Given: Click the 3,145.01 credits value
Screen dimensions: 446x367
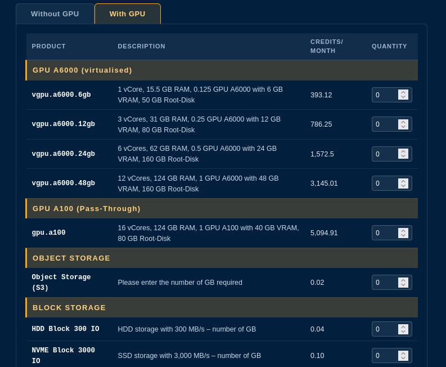Looking at the screenshot, I should click(324, 183).
